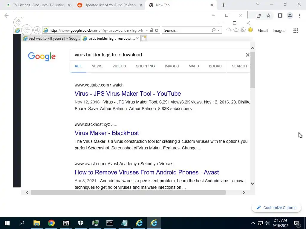Open 7-Zip from the taskbar

point(66,223)
